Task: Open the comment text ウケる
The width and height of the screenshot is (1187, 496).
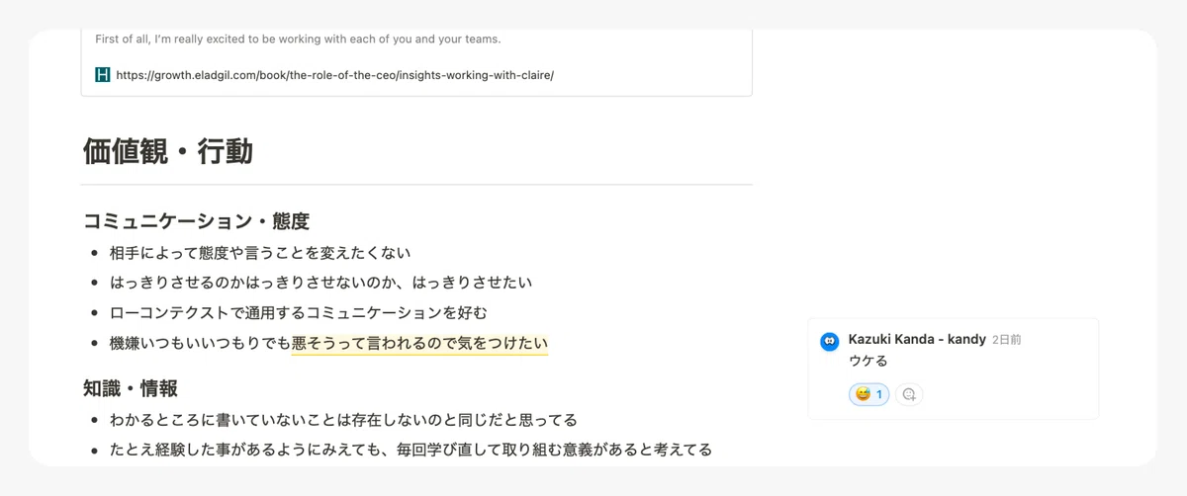Action: pos(868,361)
